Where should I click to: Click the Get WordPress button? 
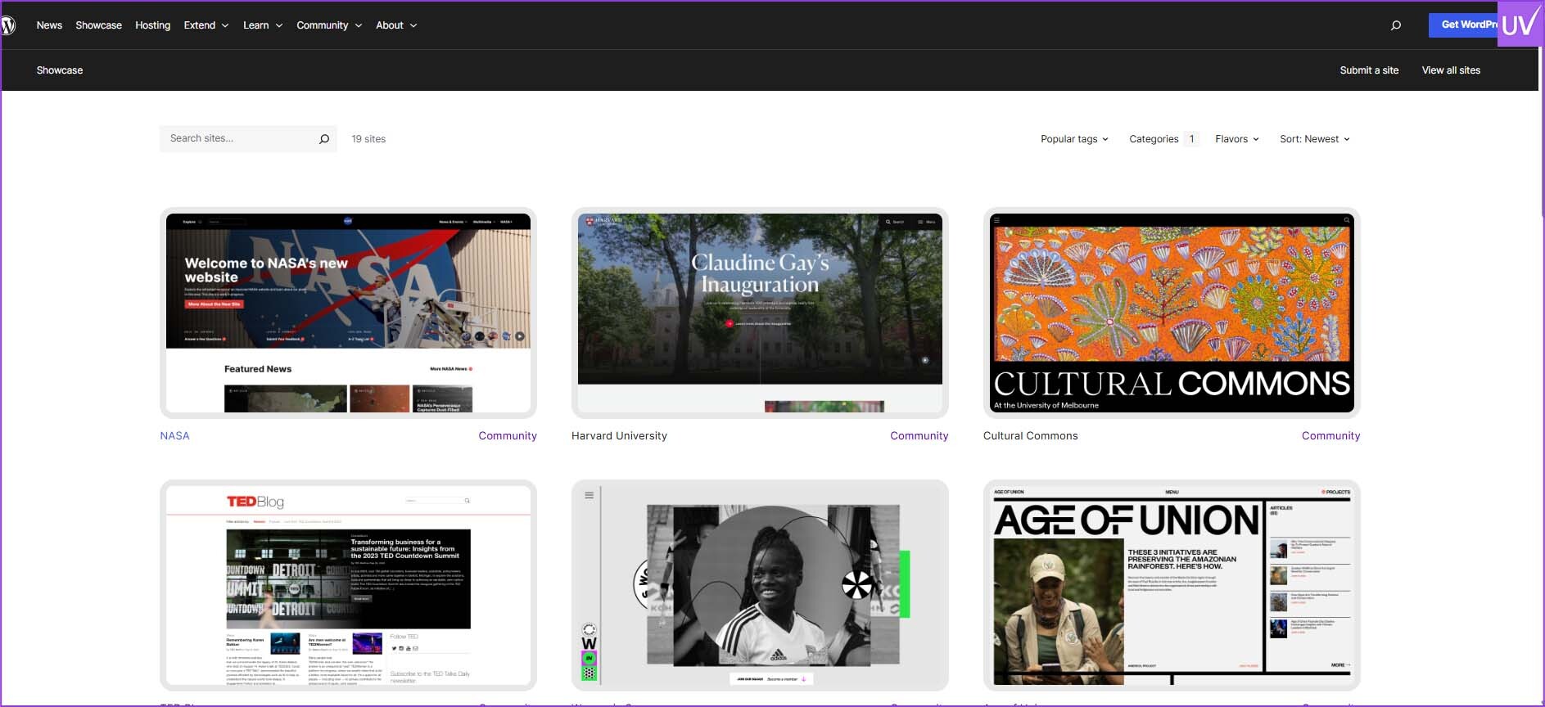1464,25
